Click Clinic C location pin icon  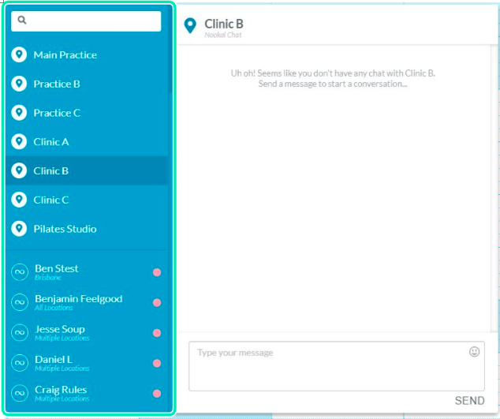tap(19, 200)
